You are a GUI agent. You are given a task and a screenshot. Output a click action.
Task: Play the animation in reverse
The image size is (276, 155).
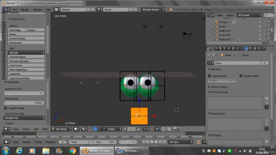(x=152, y=142)
